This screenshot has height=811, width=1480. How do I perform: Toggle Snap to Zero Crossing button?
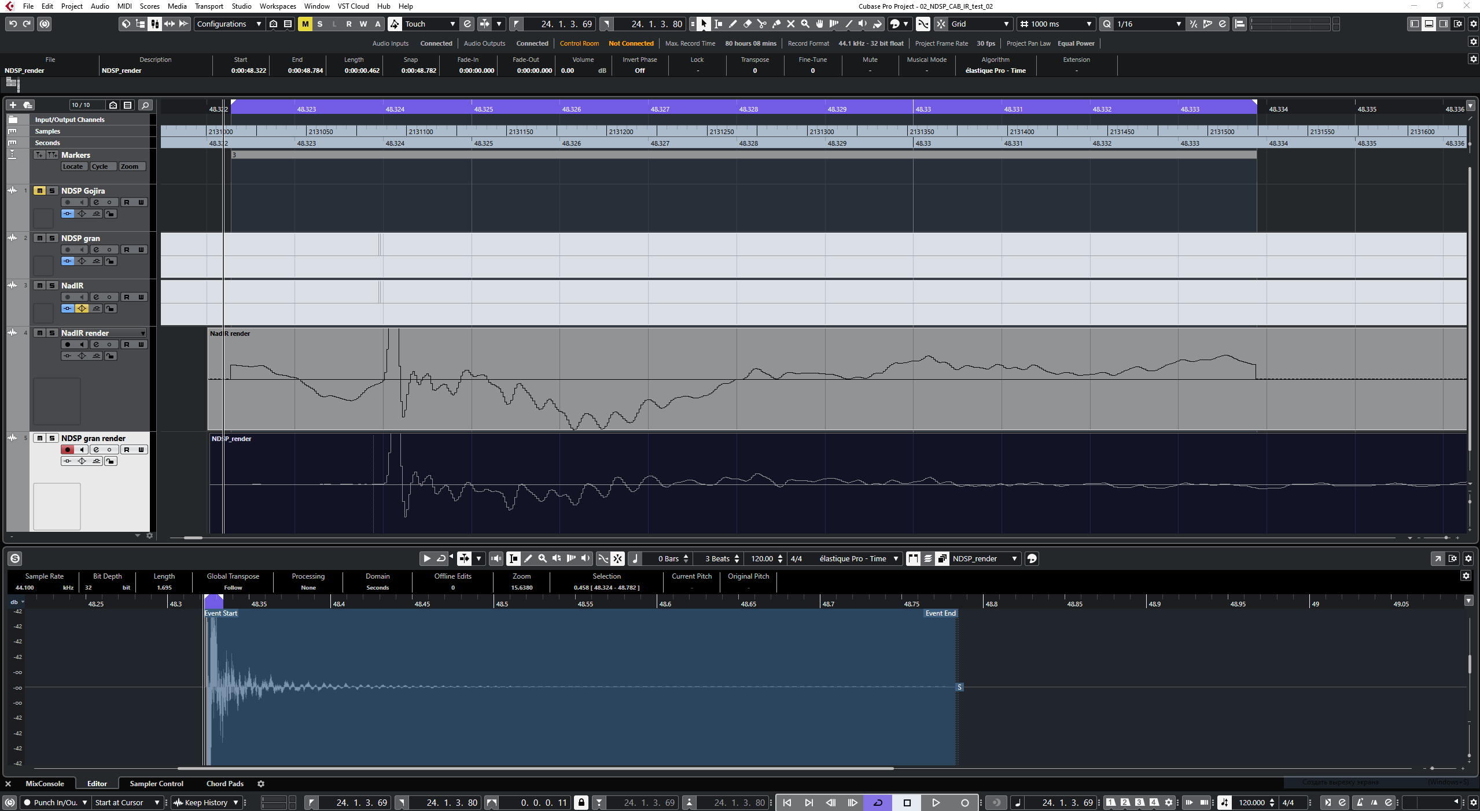(x=923, y=24)
